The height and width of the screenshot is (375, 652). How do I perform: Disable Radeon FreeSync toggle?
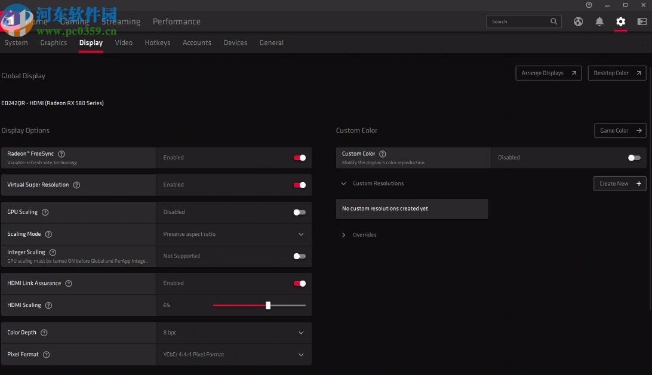point(299,158)
